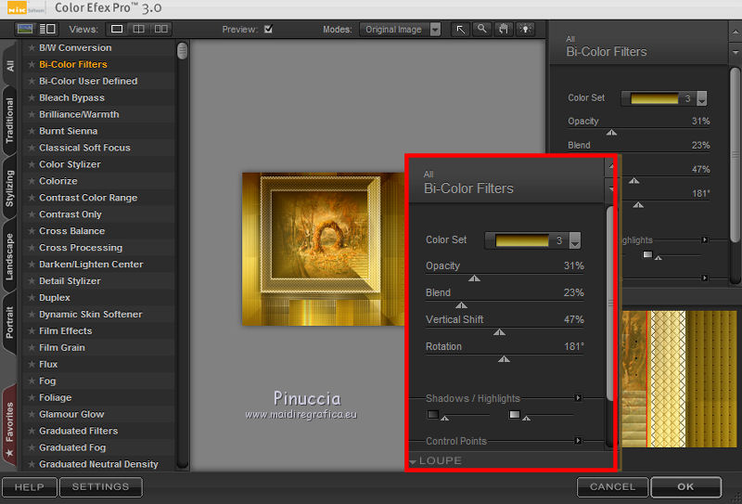
Task: Open the Modes Original Image dropdown
Action: click(x=400, y=30)
